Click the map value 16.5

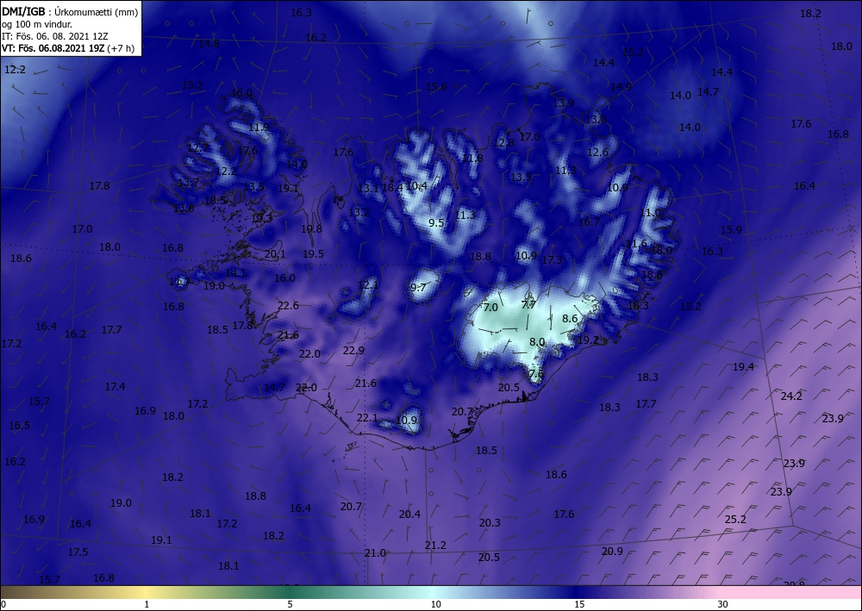(19, 425)
